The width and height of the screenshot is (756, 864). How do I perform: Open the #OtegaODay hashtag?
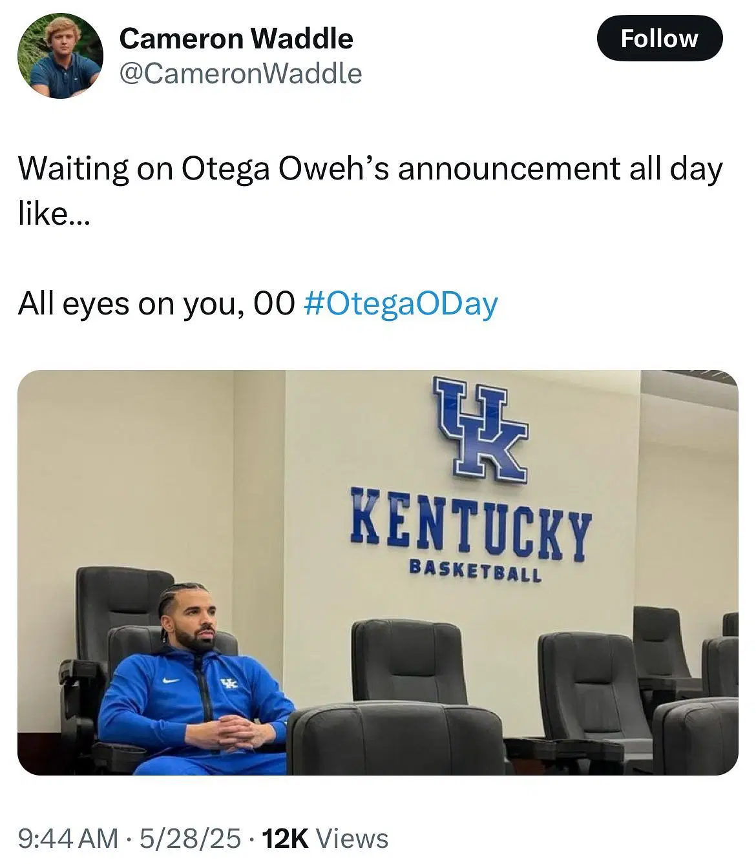[401, 303]
